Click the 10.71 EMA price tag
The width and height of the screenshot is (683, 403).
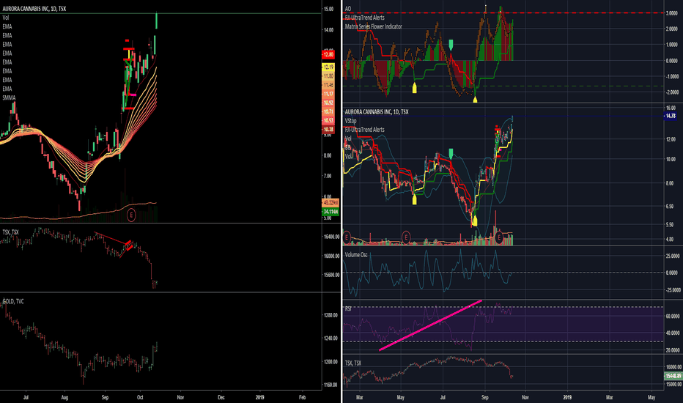click(x=328, y=111)
